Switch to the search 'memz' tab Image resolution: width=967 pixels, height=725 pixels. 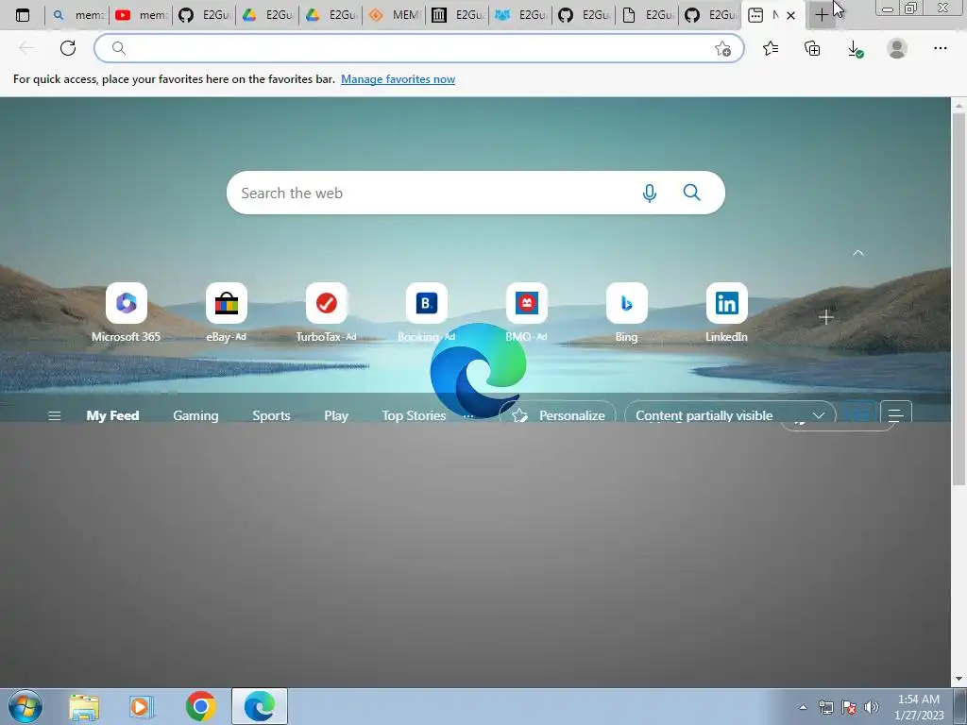point(77,15)
